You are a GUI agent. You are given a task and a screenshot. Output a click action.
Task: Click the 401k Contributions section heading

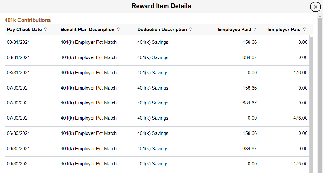coord(28,20)
